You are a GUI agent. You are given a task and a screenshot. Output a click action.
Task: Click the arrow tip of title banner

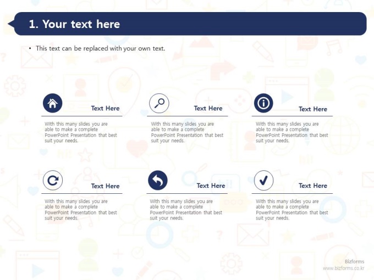coord(11,24)
